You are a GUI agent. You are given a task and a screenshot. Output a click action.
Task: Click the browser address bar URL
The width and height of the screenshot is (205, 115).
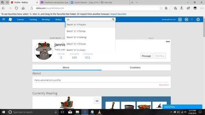coord(50,8)
